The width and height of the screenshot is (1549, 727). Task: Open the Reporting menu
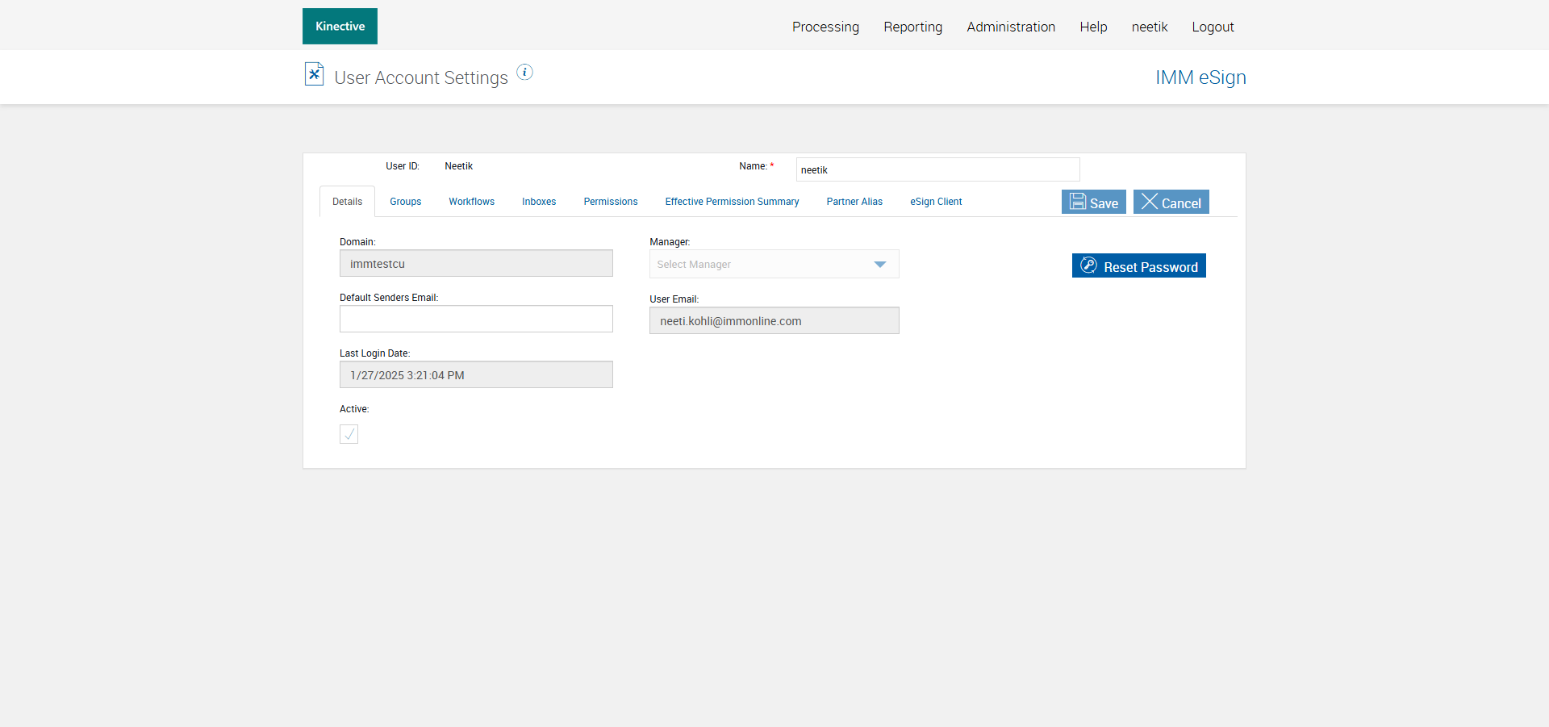912,27
